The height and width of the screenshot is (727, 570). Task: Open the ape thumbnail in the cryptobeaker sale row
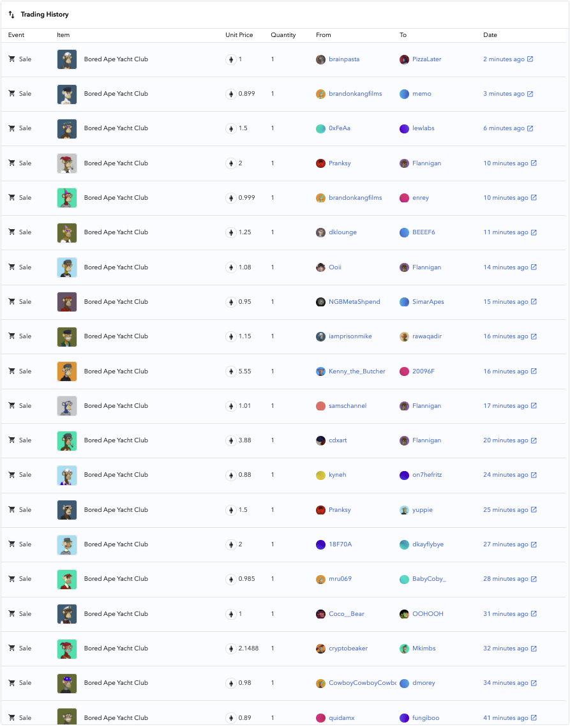tap(67, 648)
